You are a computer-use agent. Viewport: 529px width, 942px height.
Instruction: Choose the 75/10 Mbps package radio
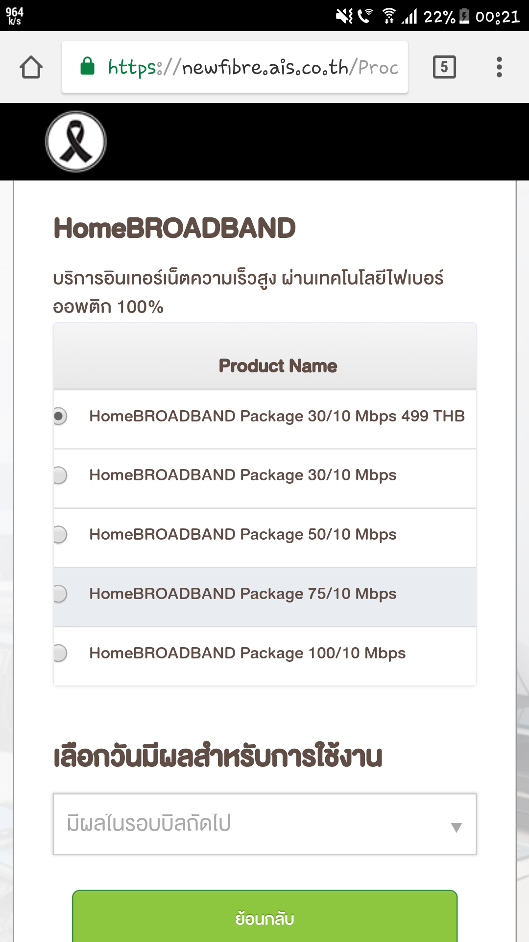(60, 594)
